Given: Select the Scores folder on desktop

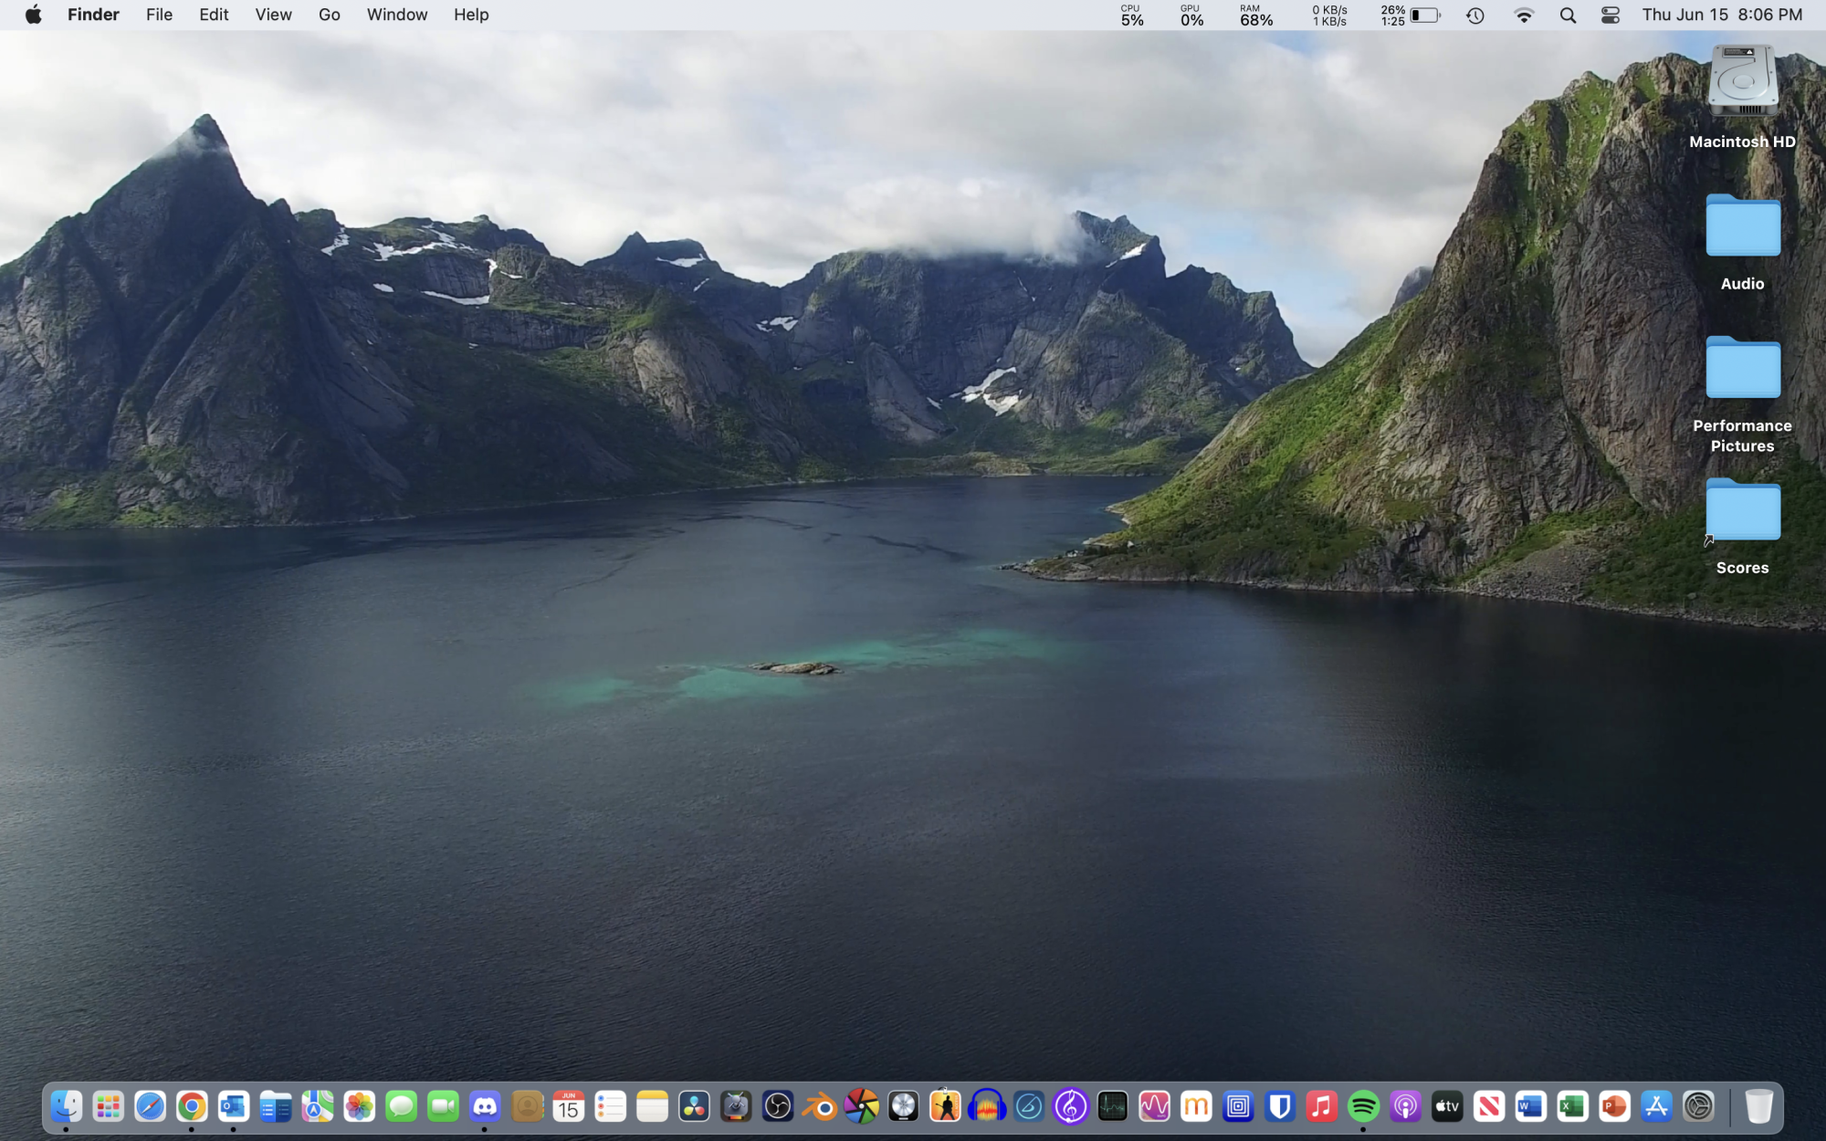Looking at the screenshot, I should [1742, 511].
